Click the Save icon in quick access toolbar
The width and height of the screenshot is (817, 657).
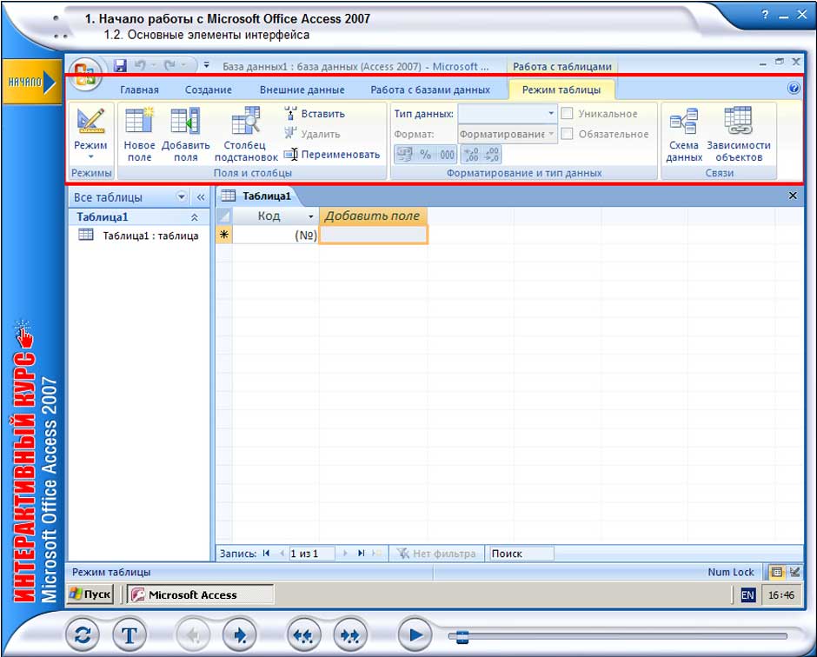coord(120,66)
